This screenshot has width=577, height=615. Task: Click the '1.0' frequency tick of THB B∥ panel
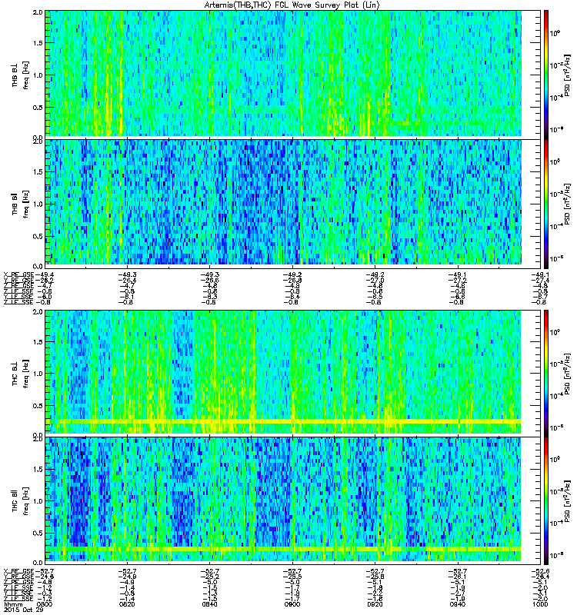[38, 204]
